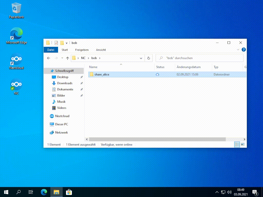Open the Datei menu
The height and width of the screenshot is (197, 263).
(51, 50)
